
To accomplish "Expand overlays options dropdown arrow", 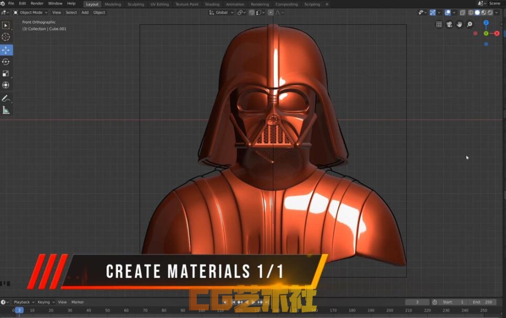I will pos(454,13).
